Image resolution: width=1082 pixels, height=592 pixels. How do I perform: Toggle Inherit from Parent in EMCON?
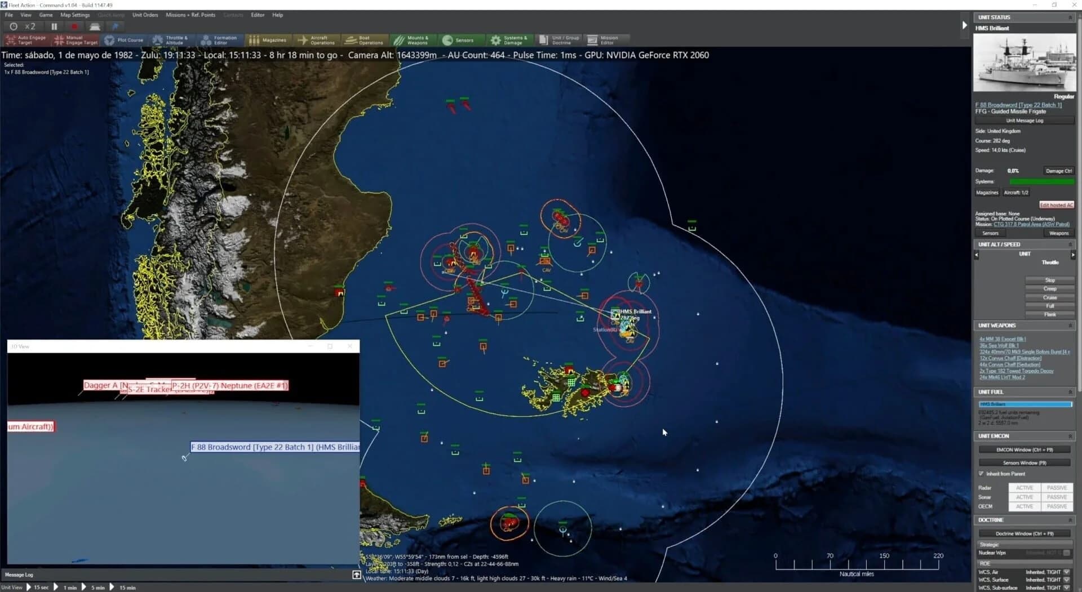981,474
